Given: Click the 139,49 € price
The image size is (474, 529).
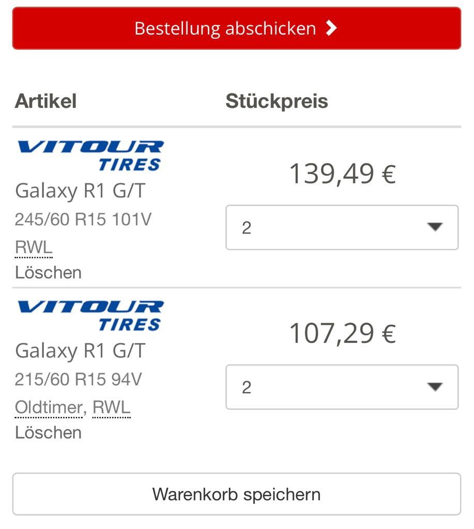Looking at the screenshot, I should [342, 174].
